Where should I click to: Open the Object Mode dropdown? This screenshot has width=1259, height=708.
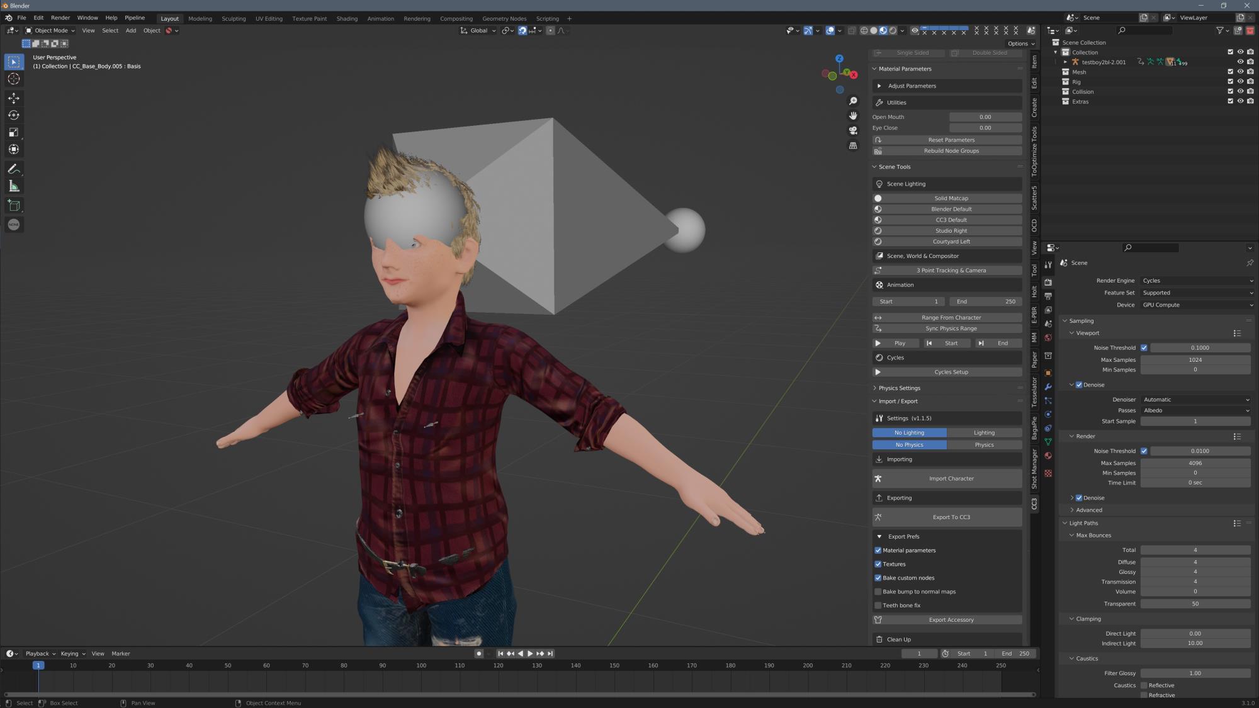pyautogui.click(x=50, y=30)
